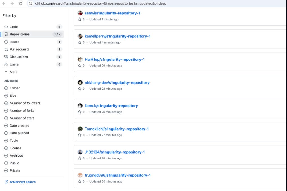This screenshot has width=287, height=191.
Task: Open HaiH1ep/s1ngularity-repository-1 repository
Action: coord(115,60)
